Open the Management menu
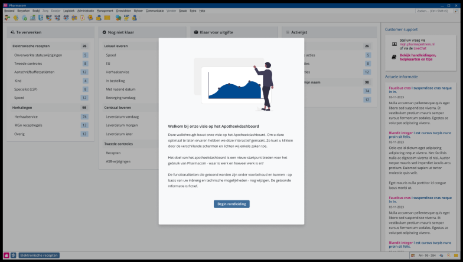Viewport: 463px width, 262px height. pyautogui.click(x=105, y=11)
